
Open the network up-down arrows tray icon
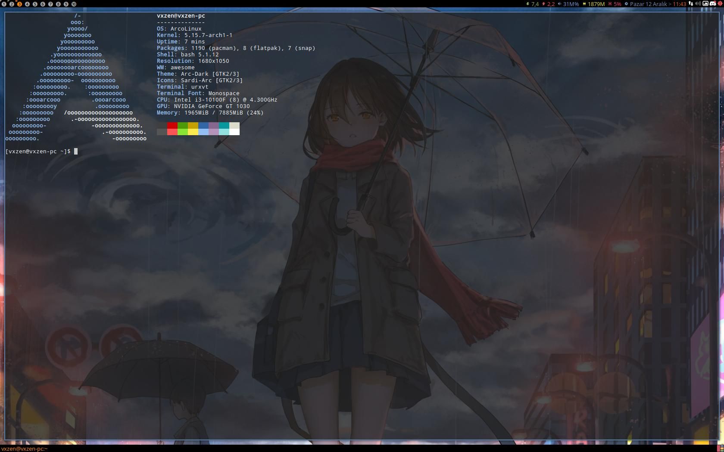tap(691, 3)
